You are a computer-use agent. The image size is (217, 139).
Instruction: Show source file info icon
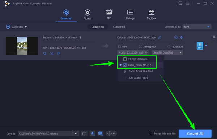pos(80,38)
